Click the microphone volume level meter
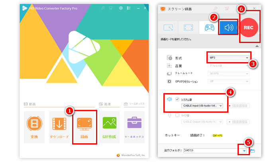Viewport: 279px width, 162px height. coord(238,122)
